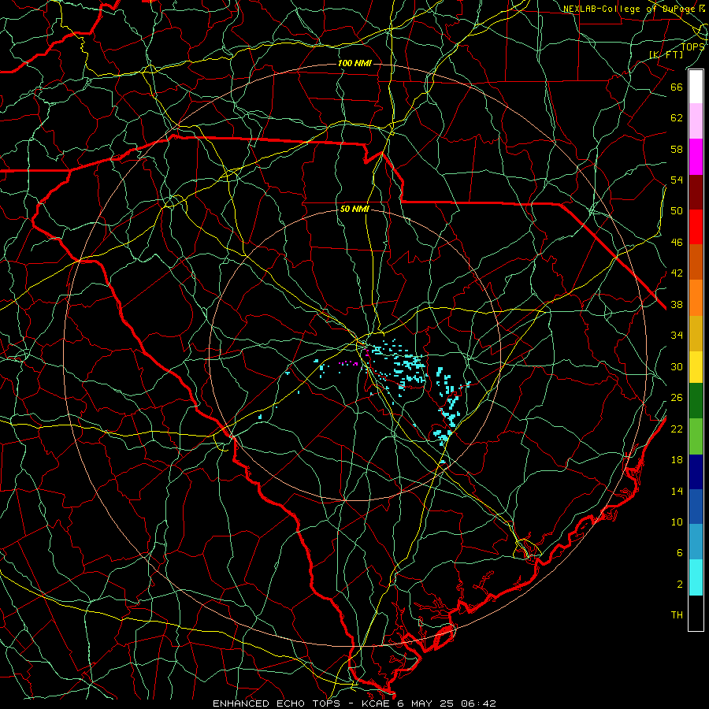Click the light blue 6 kft swatch
The height and width of the screenshot is (709, 709).
696,542
